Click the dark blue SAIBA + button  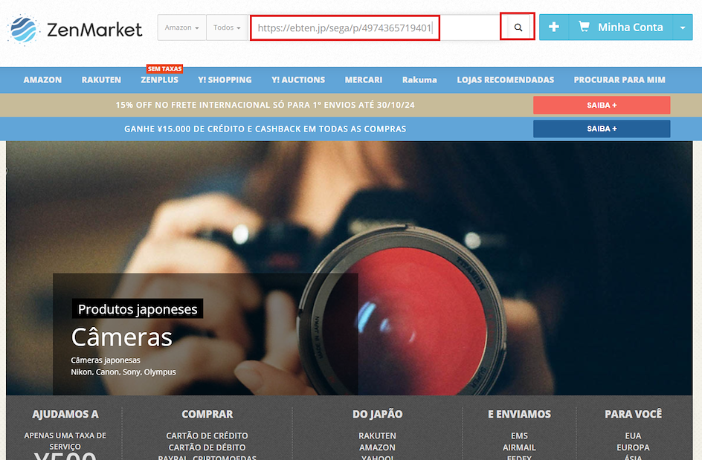[602, 129]
